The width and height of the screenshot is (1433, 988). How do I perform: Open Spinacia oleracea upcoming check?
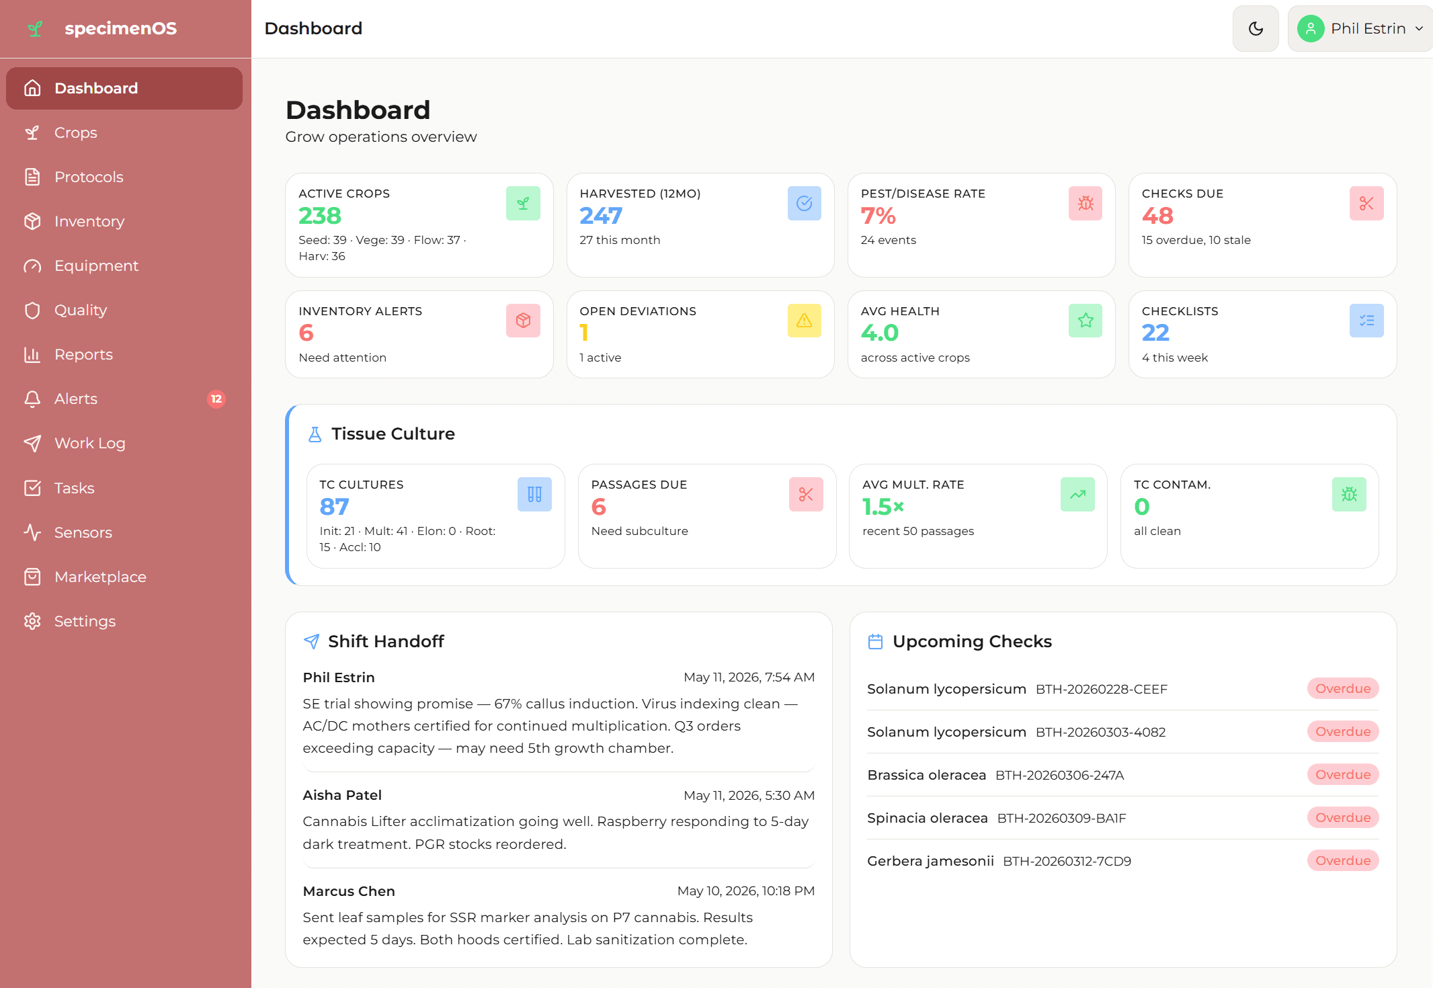[x=1122, y=818]
